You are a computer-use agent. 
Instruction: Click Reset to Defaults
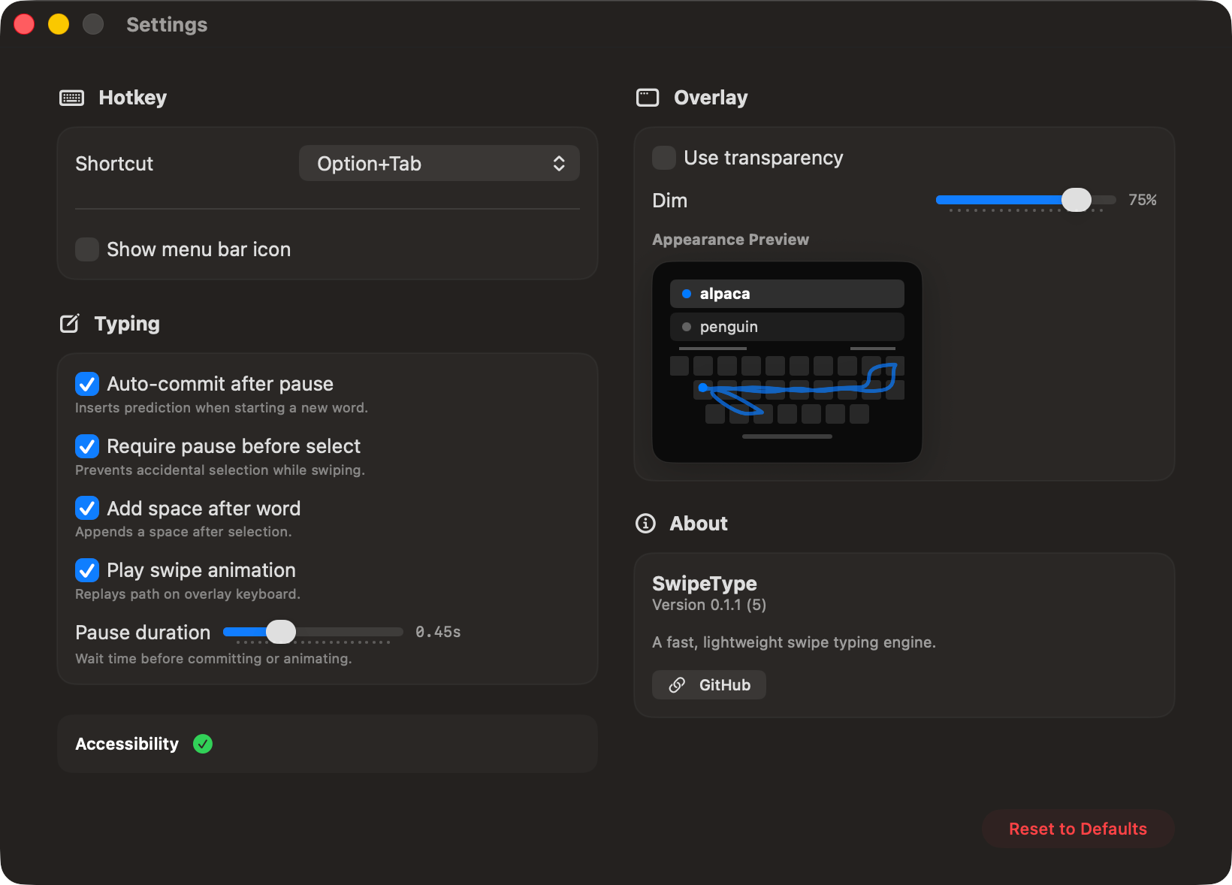1078,829
